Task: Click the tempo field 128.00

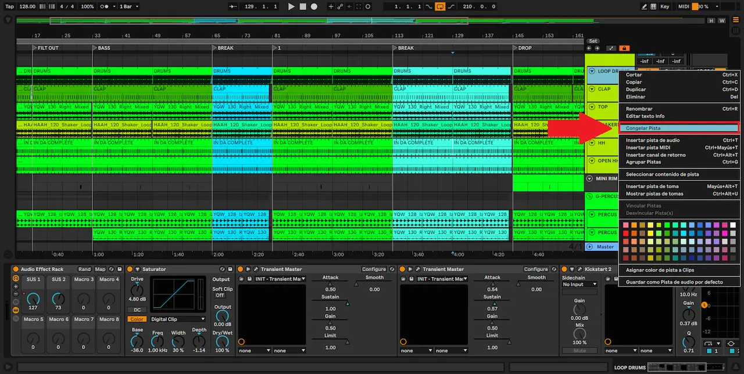Action: [27, 6]
